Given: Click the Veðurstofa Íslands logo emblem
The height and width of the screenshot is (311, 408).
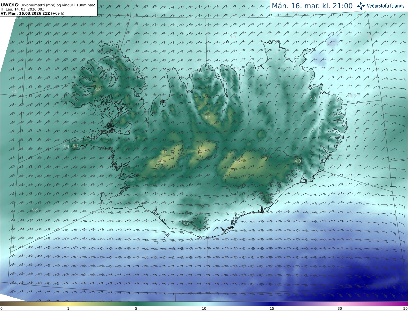Looking at the screenshot, I should pos(361,6).
